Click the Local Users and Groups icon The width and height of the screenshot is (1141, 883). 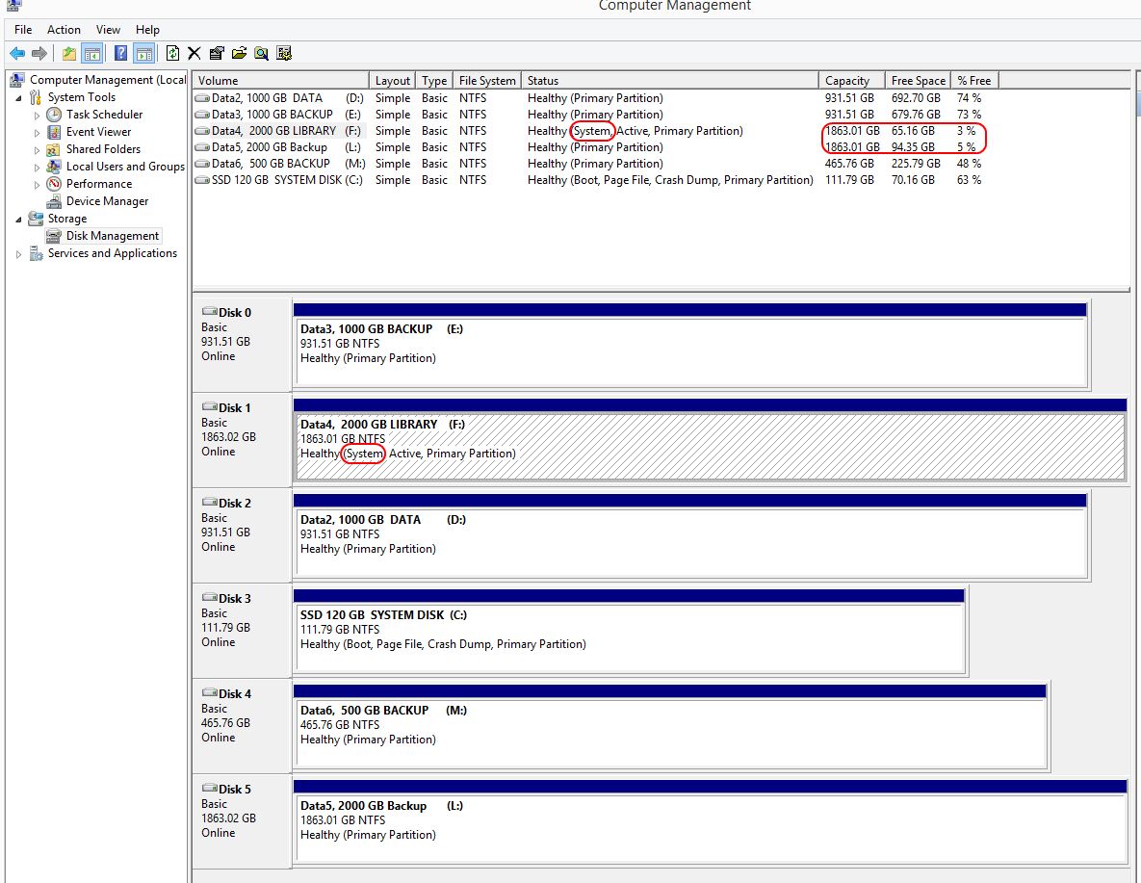click(53, 167)
